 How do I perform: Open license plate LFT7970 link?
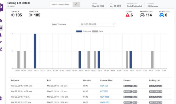(x=104, y=91)
